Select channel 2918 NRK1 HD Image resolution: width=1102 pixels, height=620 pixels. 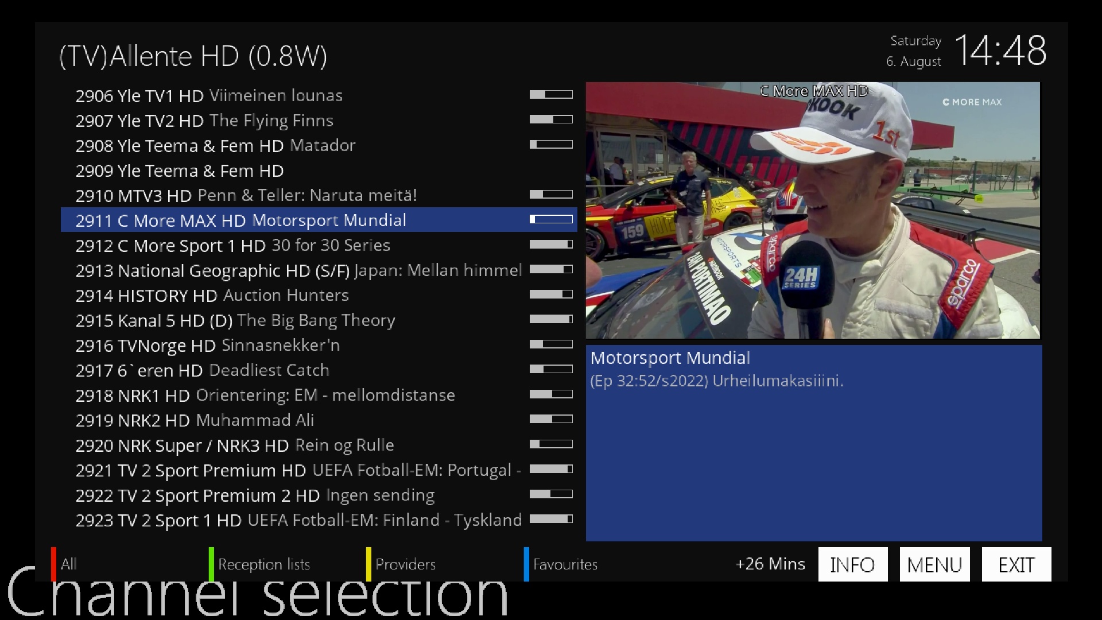point(319,395)
